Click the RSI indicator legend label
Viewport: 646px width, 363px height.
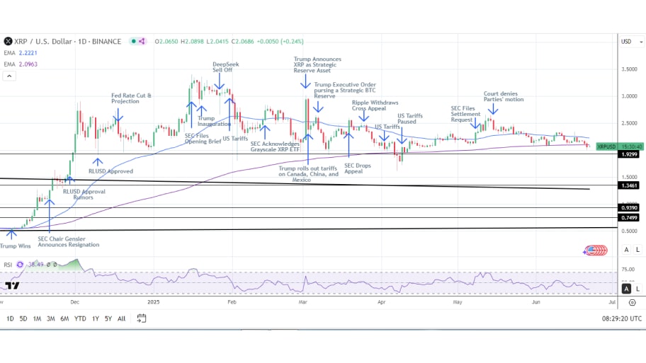[8, 265]
